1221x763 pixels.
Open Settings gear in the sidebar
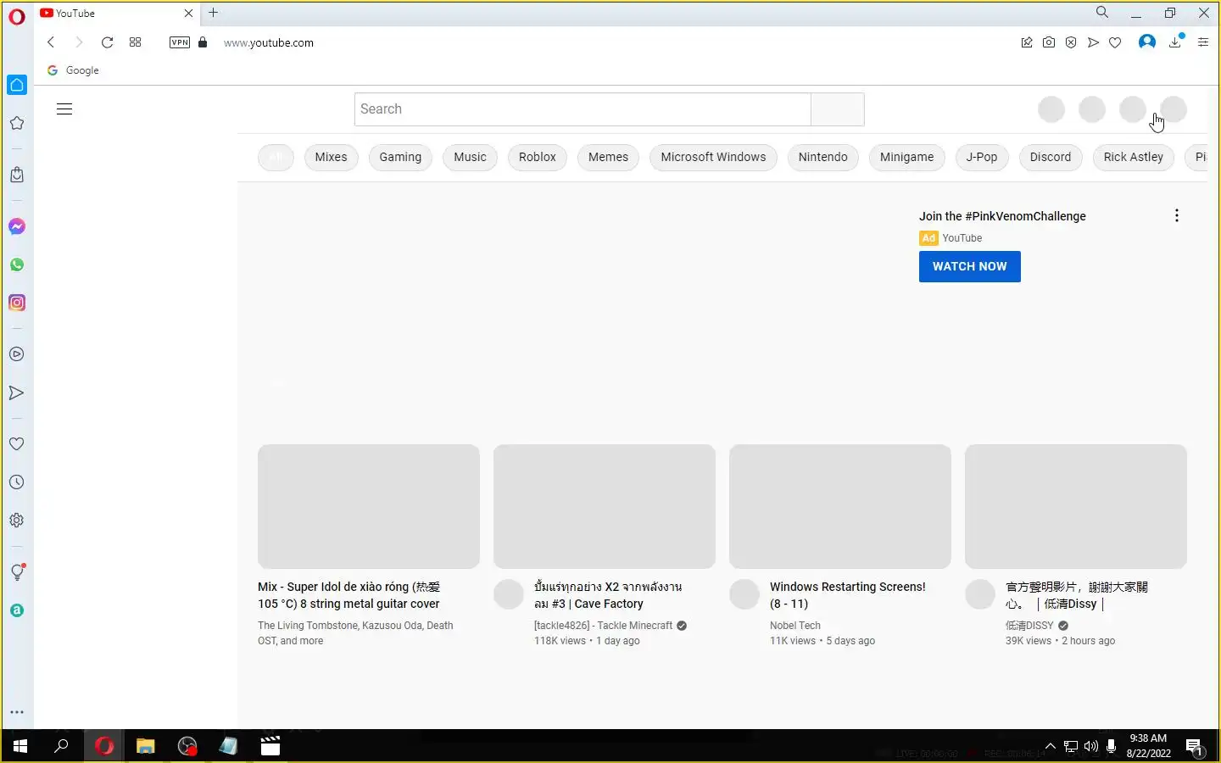[17, 521]
